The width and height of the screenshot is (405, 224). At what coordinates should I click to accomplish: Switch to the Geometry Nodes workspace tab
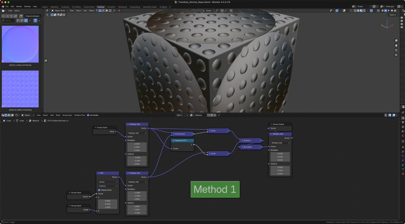click(x=150, y=7)
